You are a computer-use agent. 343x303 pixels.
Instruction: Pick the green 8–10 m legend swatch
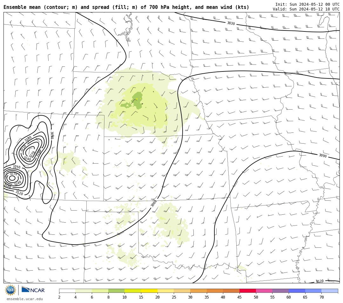tap(116, 291)
